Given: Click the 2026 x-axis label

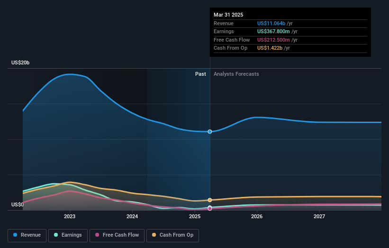Looking at the screenshot, I should (257, 217).
